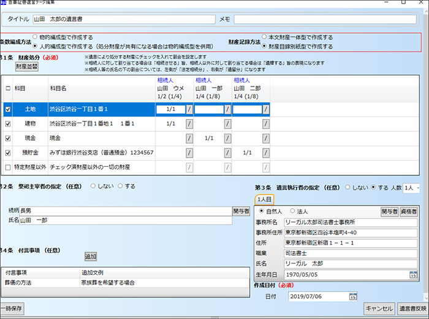The height and width of the screenshot is (319, 429).
Task: Open the 作成日付 calendar picker icon
Action: [353, 296]
